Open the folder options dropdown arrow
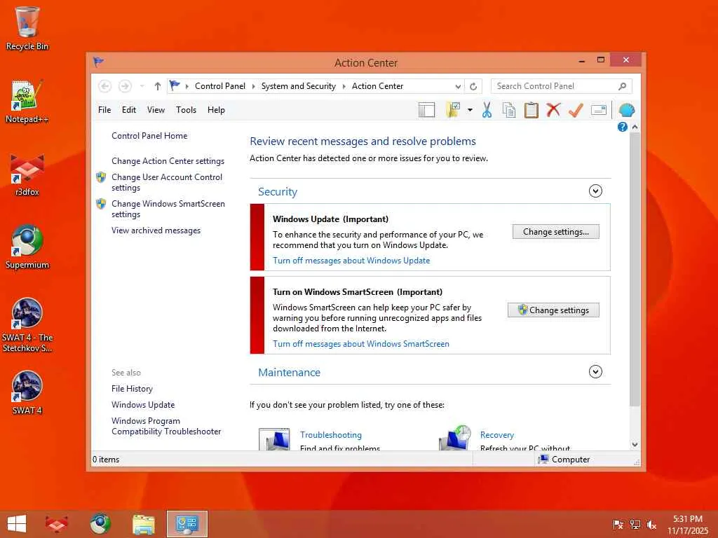The image size is (718, 538). point(470,110)
